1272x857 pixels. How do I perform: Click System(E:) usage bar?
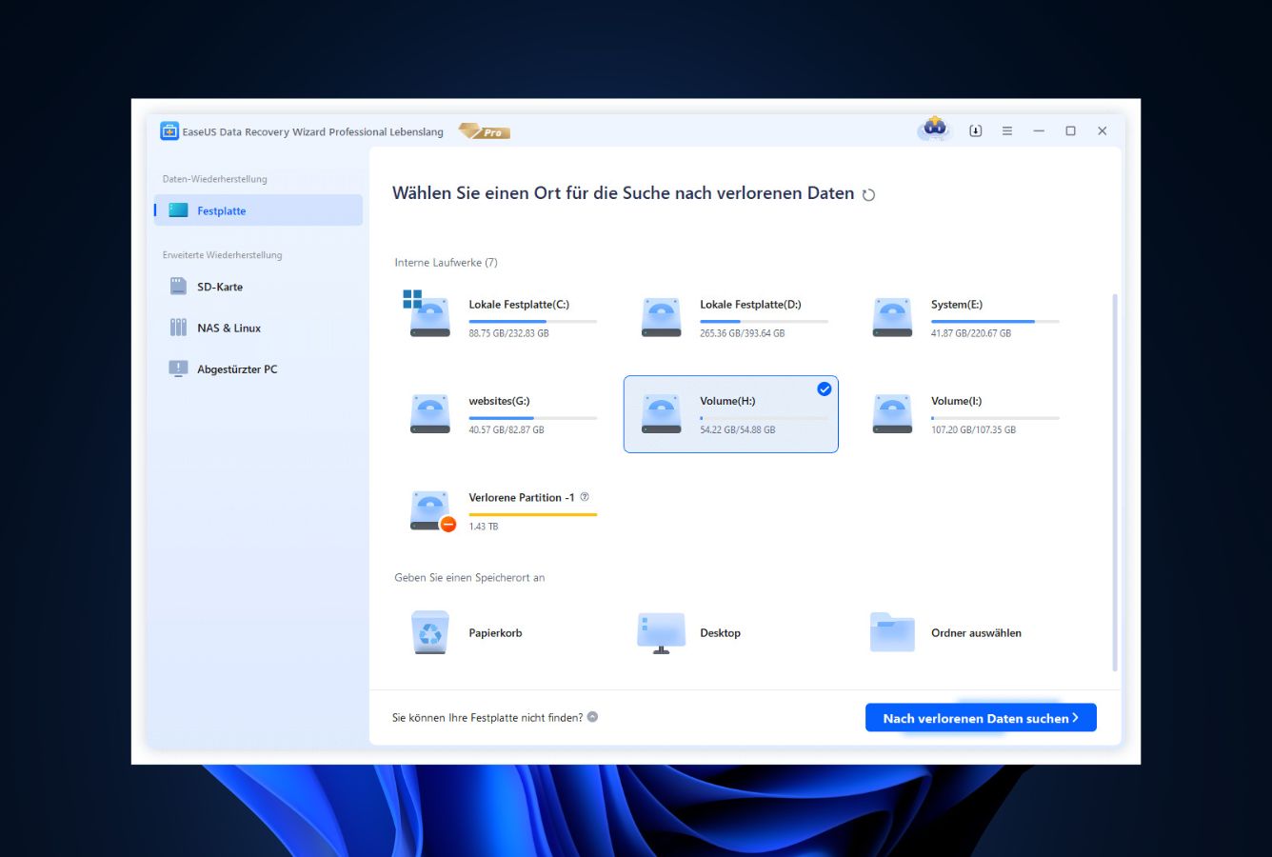(995, 322)
